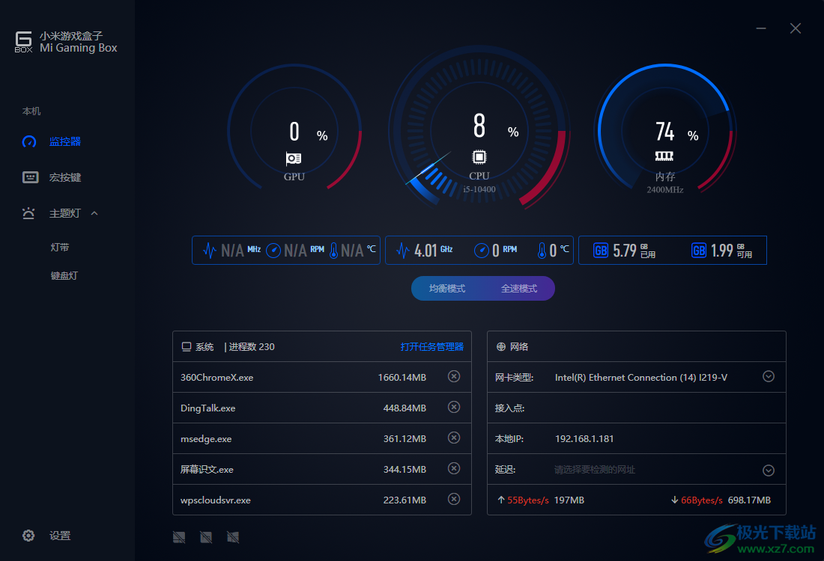Image resolution: width=824 pixels, height=561 pixels.
Task: Click the GPU frequency waveform icon
Action: [210, 251]
